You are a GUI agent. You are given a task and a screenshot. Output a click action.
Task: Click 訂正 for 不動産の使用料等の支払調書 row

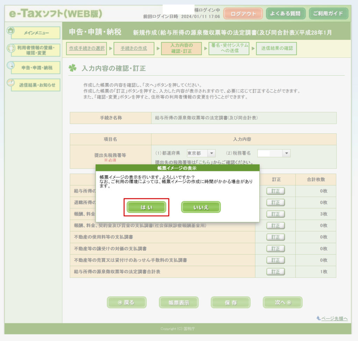point(275,237)
